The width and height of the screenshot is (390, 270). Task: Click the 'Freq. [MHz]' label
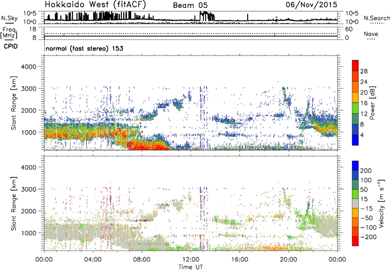click(x=9, y=33)
